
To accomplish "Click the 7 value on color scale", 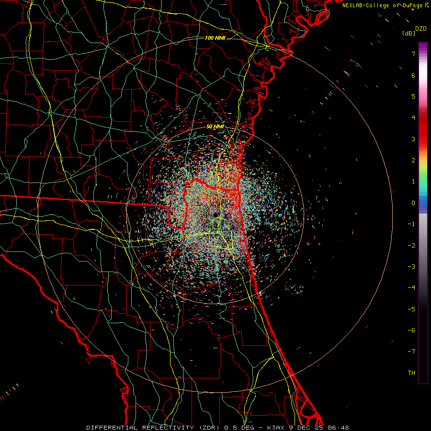I will coord(413,54).
